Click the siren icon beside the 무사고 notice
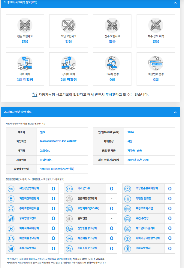 [35, 94]
